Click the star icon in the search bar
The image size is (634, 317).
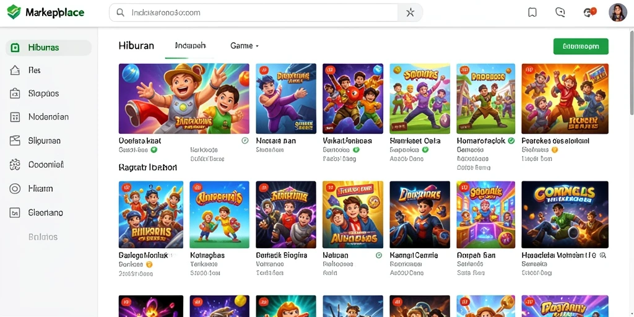[x=410, y=12]
